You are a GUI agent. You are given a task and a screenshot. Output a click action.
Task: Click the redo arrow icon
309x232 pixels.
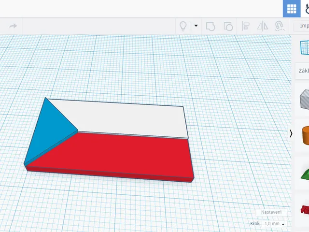13,26
